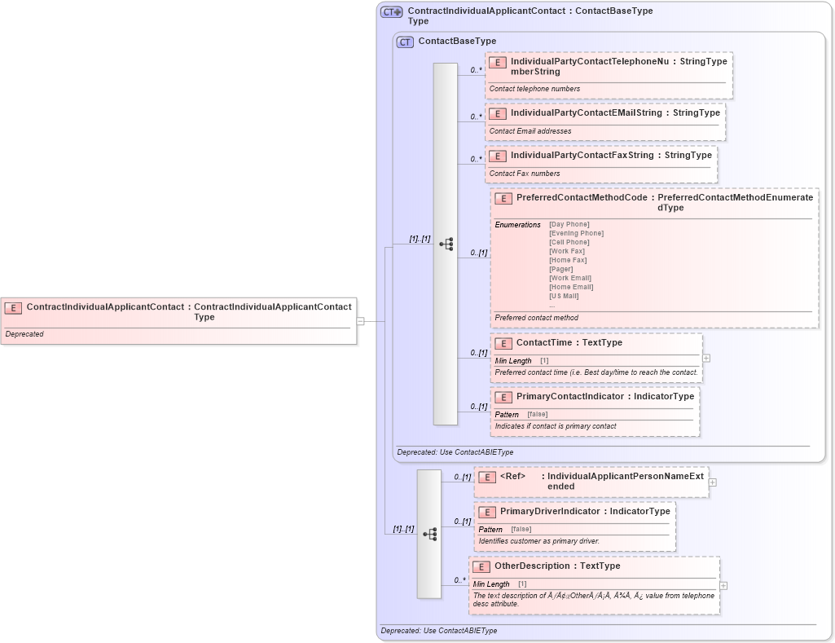Viewport: 835px width, 643px height.
Task: Click the [1]..[1] cardinality label near the sequence
Action: point(418,240)
